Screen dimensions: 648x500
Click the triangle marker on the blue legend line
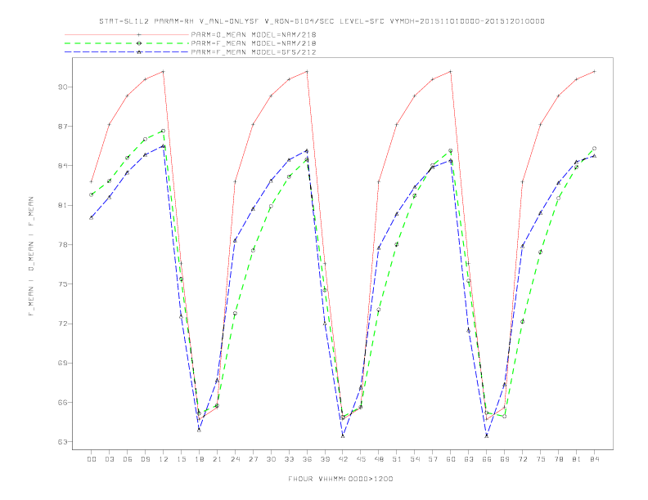click(139, 52)
